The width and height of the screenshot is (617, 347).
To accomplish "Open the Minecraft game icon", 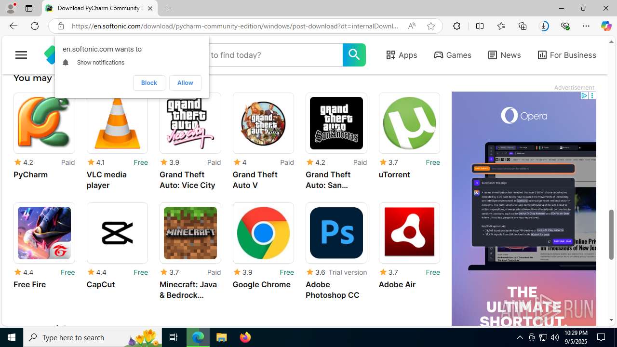I will [x=190, y=233].
